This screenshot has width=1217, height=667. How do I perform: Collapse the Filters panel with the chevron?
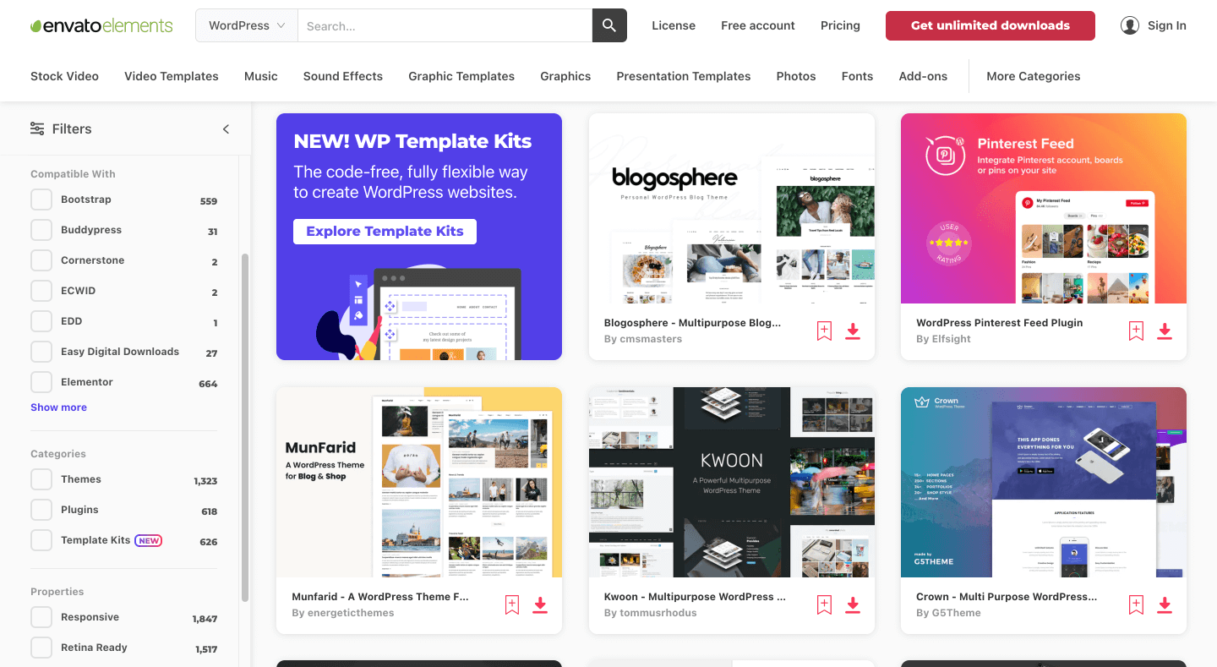226,128
